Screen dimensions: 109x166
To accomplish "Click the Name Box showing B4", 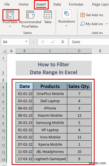I will (x=15, y=42).
